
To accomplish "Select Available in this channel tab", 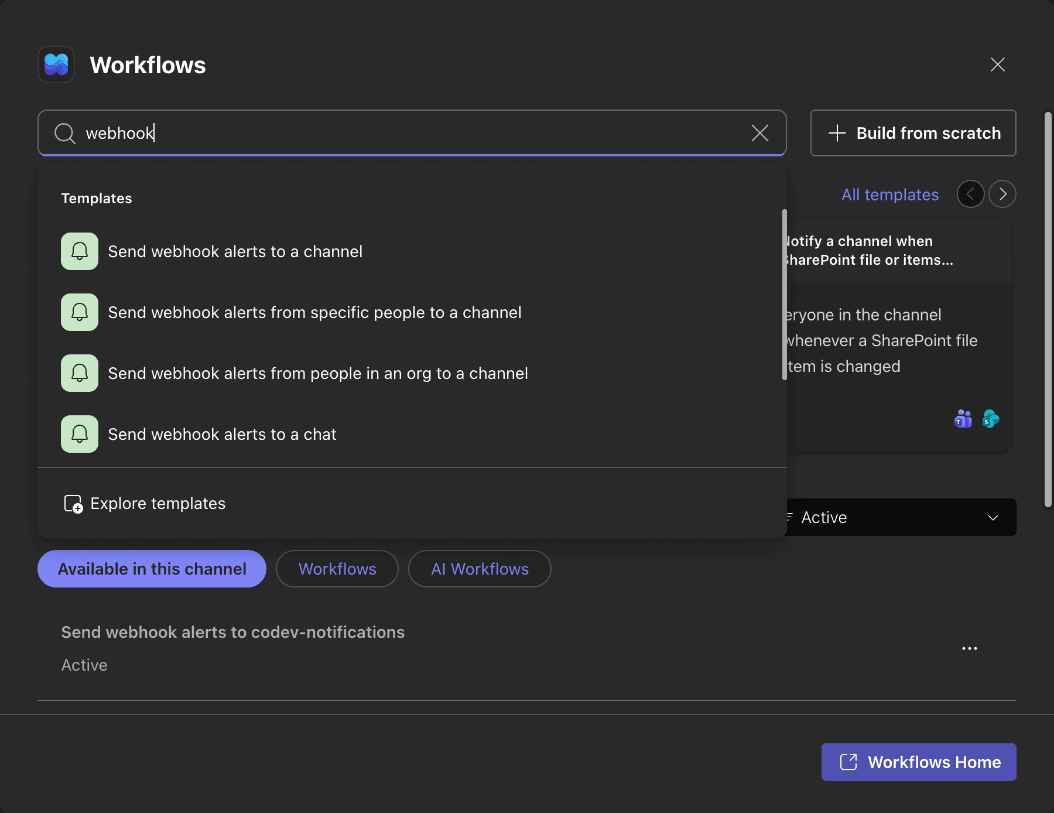I will pos(152,569).
